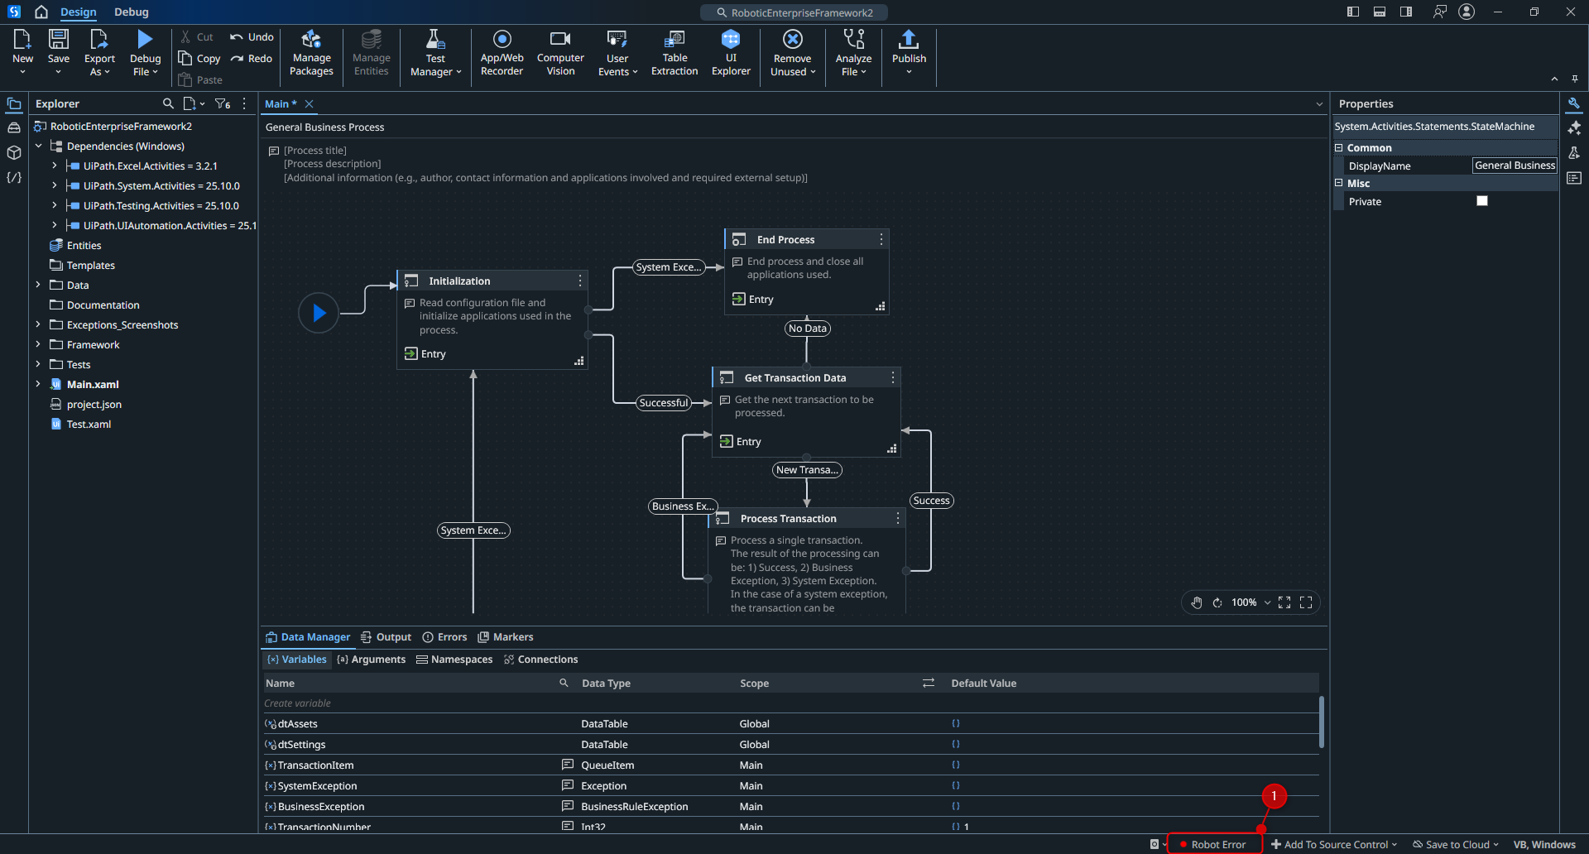The height and width of the screenshot is (854, 1589).
Task: Open User Events dropdown
Action: point(617,53)
